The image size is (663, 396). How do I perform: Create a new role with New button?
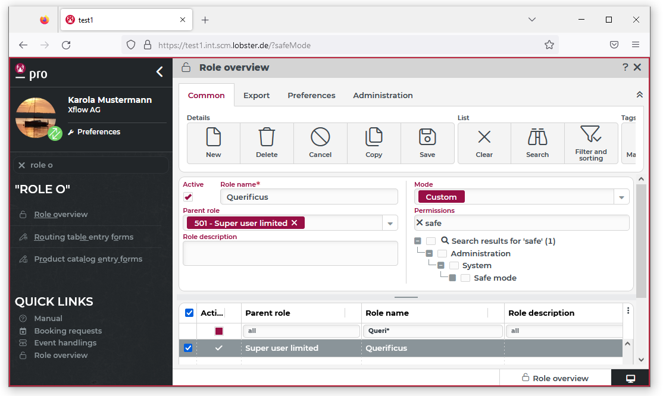click(x=214, y=143)
